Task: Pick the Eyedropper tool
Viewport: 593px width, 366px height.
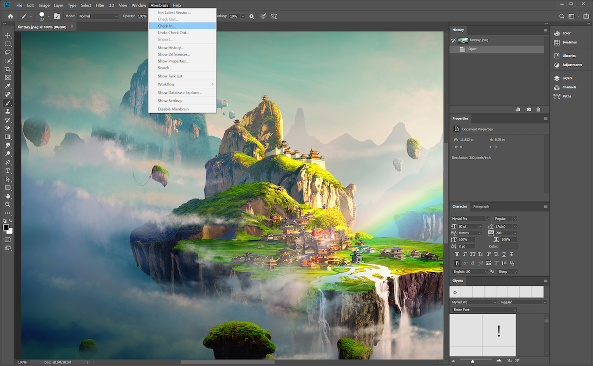Action: 8,86
